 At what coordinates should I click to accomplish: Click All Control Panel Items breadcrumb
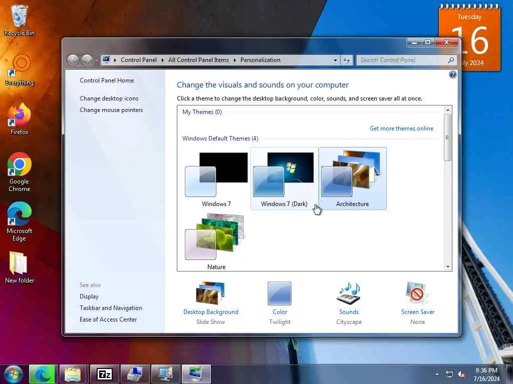pos(198,60)
